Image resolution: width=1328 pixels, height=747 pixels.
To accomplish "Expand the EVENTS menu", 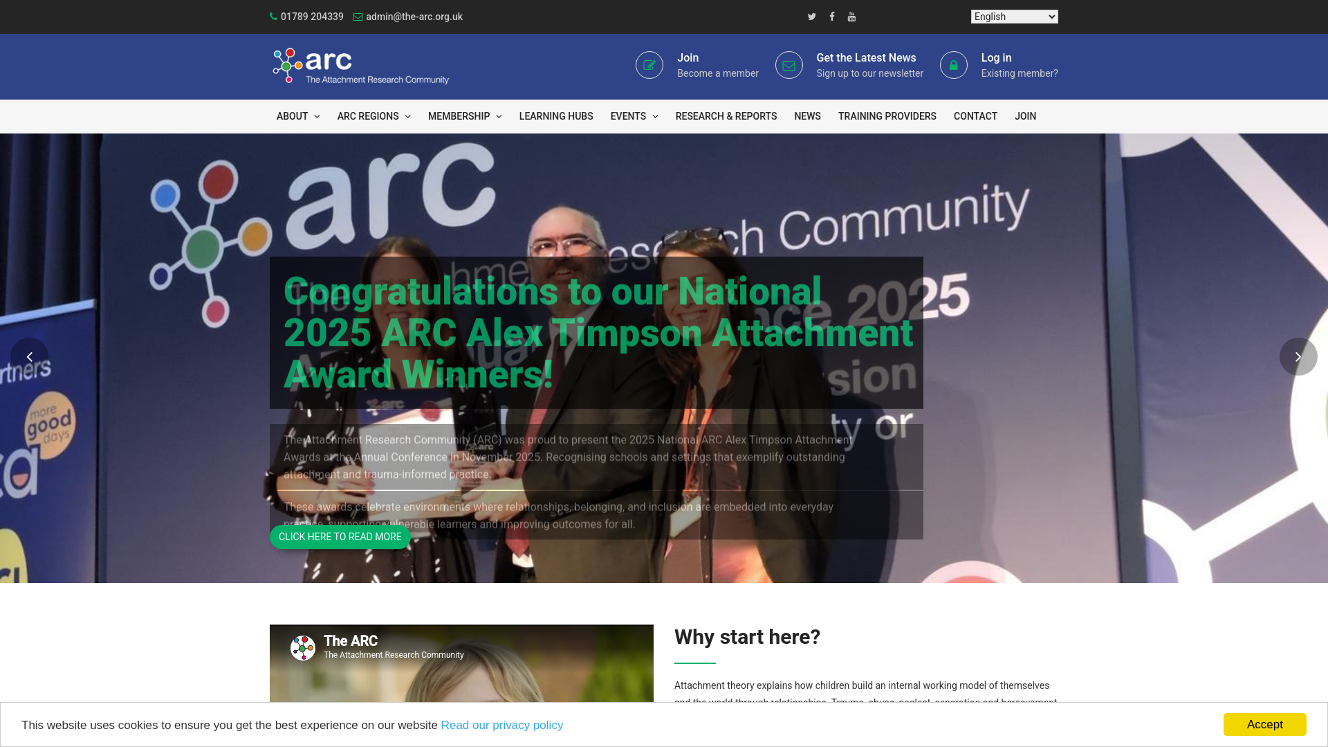I will [x=634, y=116].
